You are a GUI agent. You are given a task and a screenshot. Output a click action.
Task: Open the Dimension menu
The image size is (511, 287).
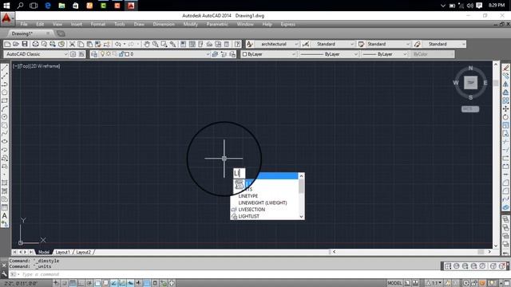pos(164,24)
